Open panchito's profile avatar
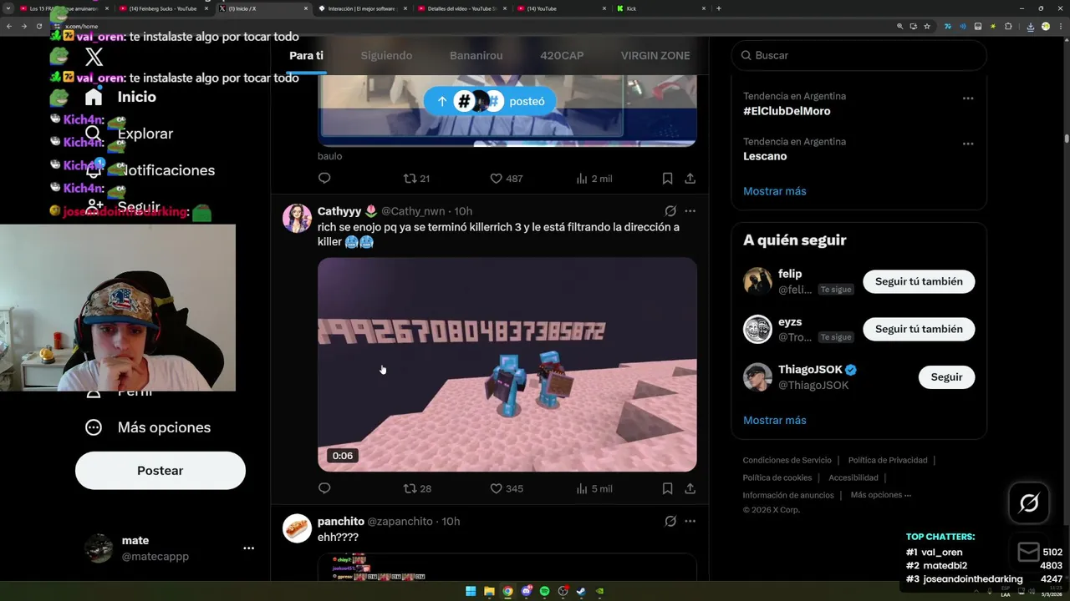1070x601 pixels. [297, 528]
